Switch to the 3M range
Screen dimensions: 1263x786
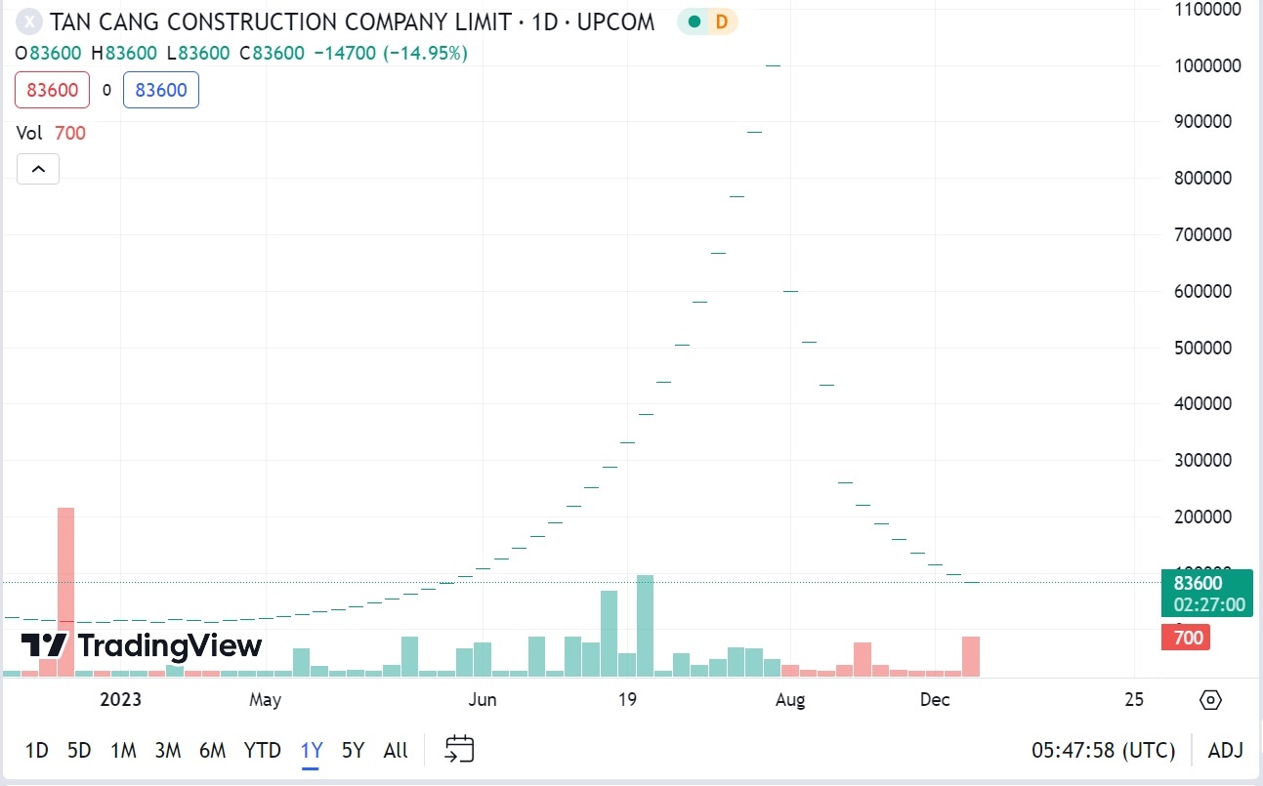point(168,750)
